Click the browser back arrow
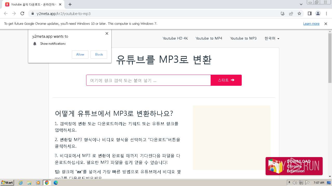The image size is (332, 186). [x=6, y=13]
